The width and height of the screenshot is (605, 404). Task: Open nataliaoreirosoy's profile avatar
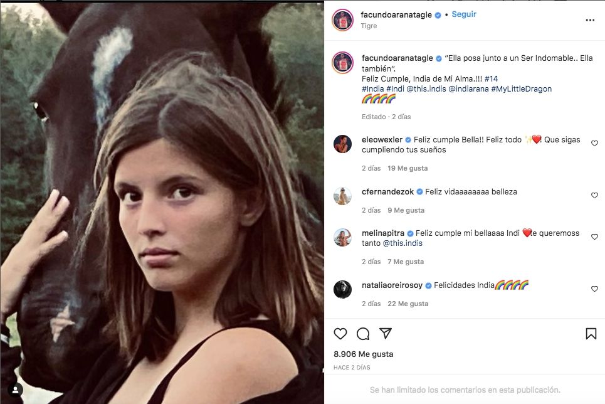click(x=343, y=289)
